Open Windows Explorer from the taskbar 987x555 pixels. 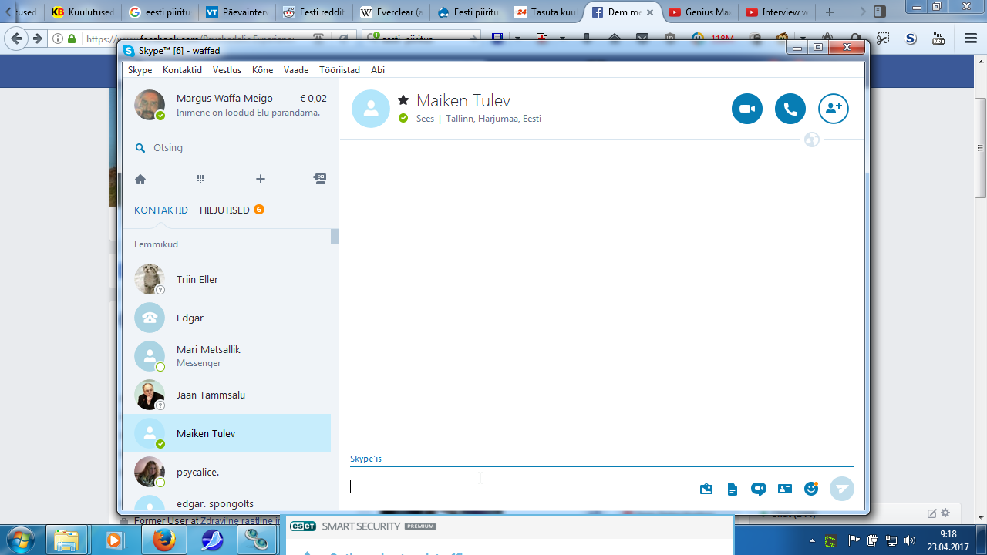(x=67, y=540)
